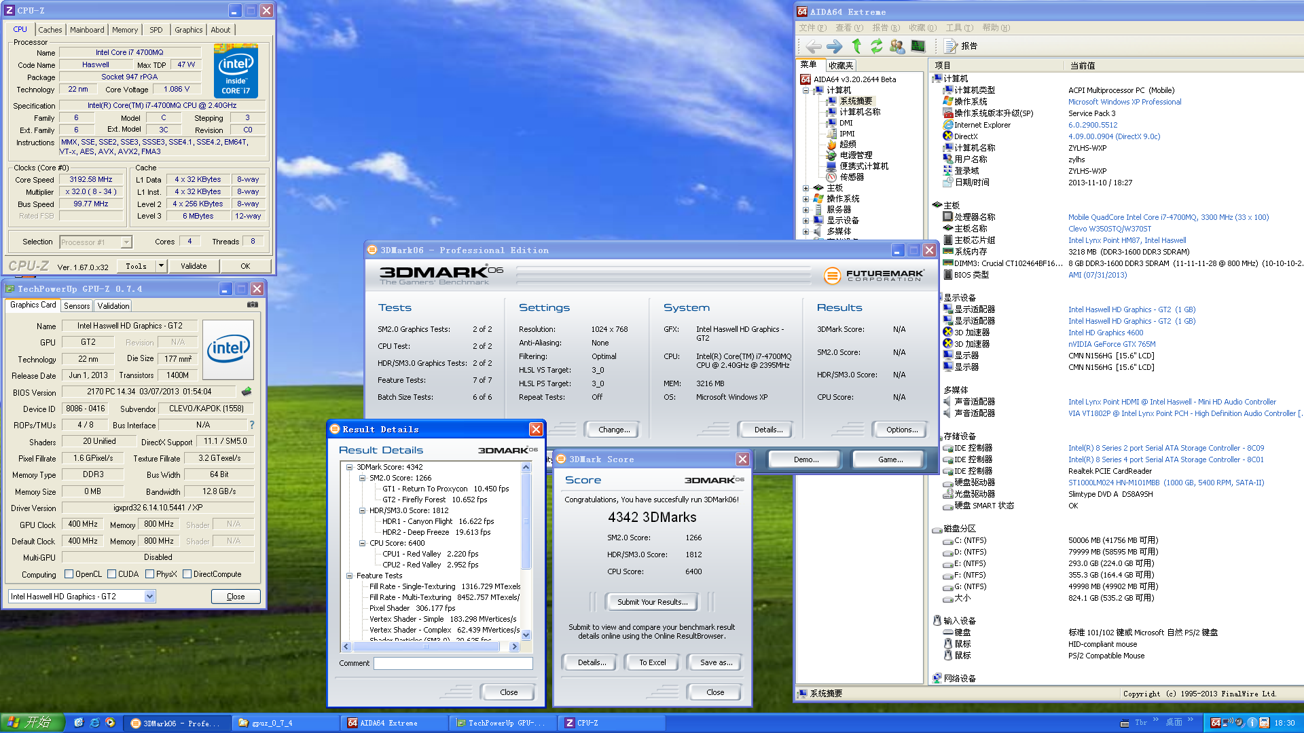
Task: Expand 主板 node in AIDA64 tree
Action: (805, 188)
